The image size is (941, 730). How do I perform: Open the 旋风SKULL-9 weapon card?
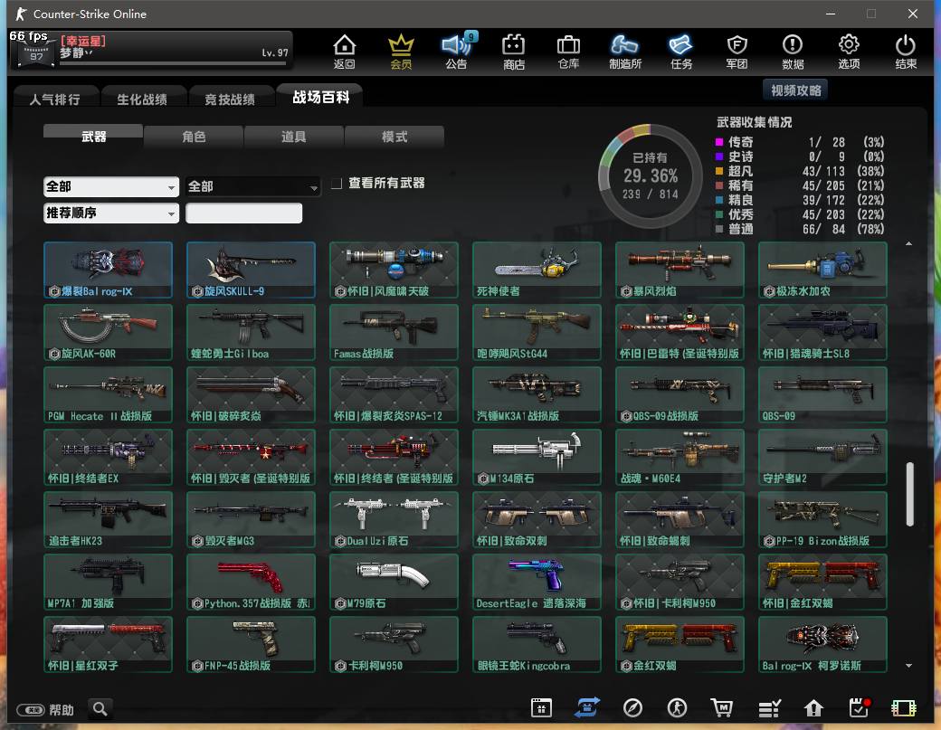point(251,270)
